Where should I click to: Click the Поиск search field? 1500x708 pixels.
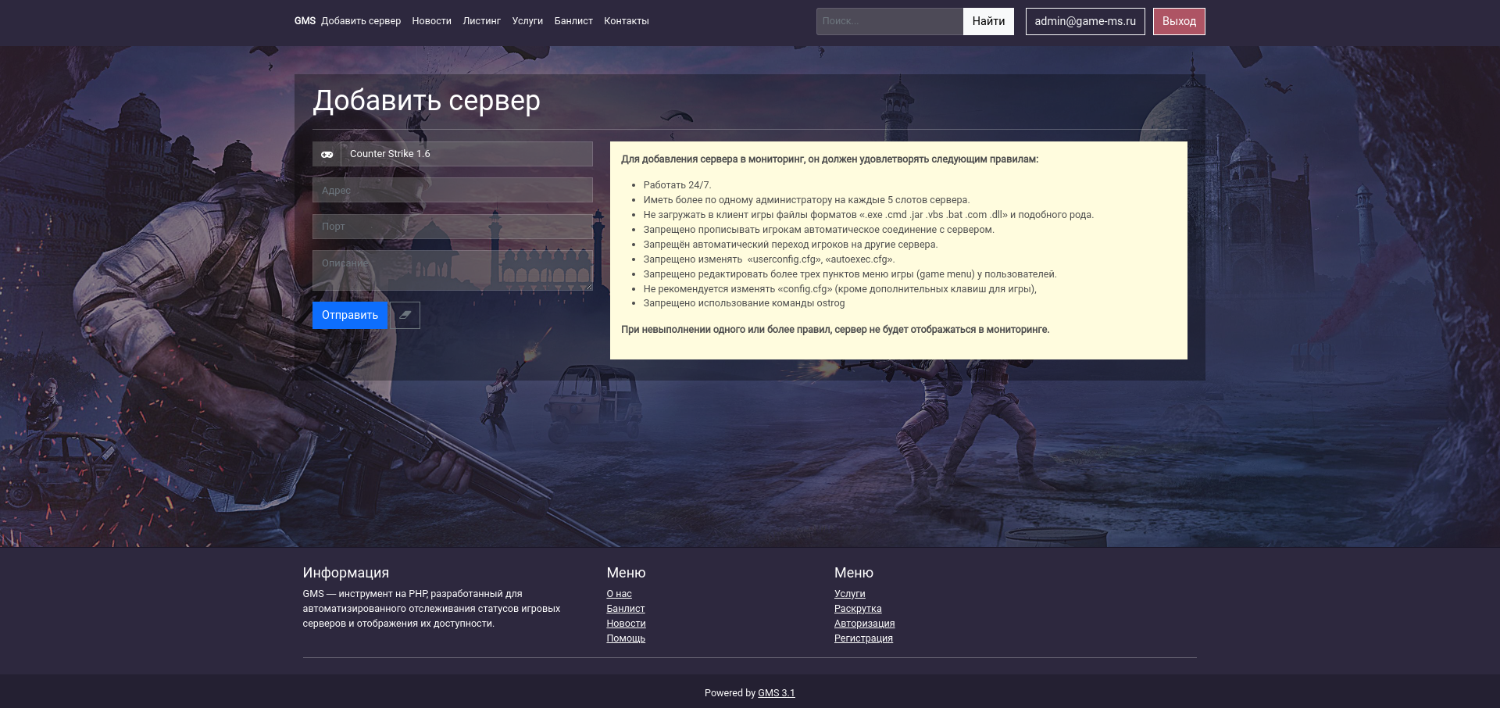click(890, 21)
